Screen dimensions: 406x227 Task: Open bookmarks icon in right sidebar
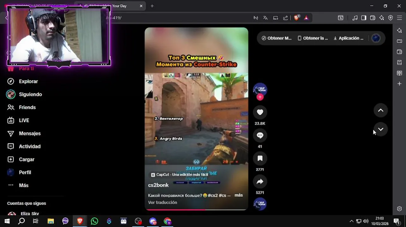coord(399,62)
